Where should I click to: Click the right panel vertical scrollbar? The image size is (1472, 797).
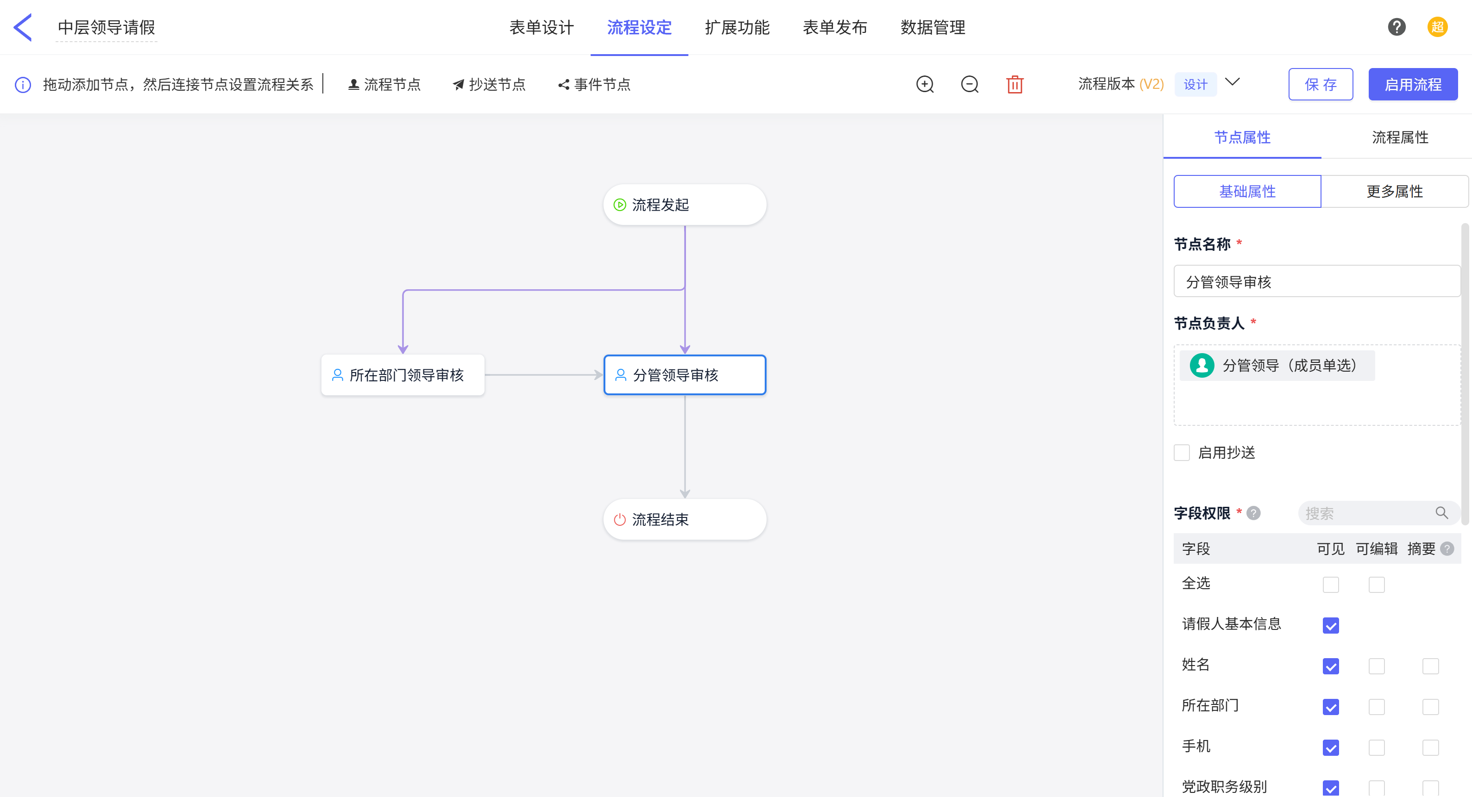point(1465,374)
